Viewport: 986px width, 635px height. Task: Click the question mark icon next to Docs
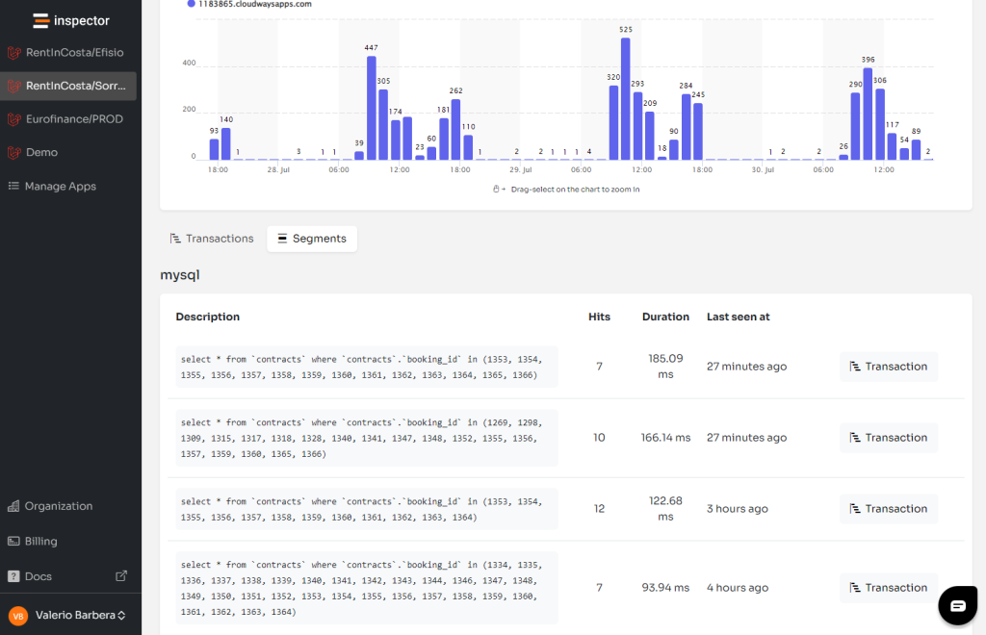tap(13, 575)
